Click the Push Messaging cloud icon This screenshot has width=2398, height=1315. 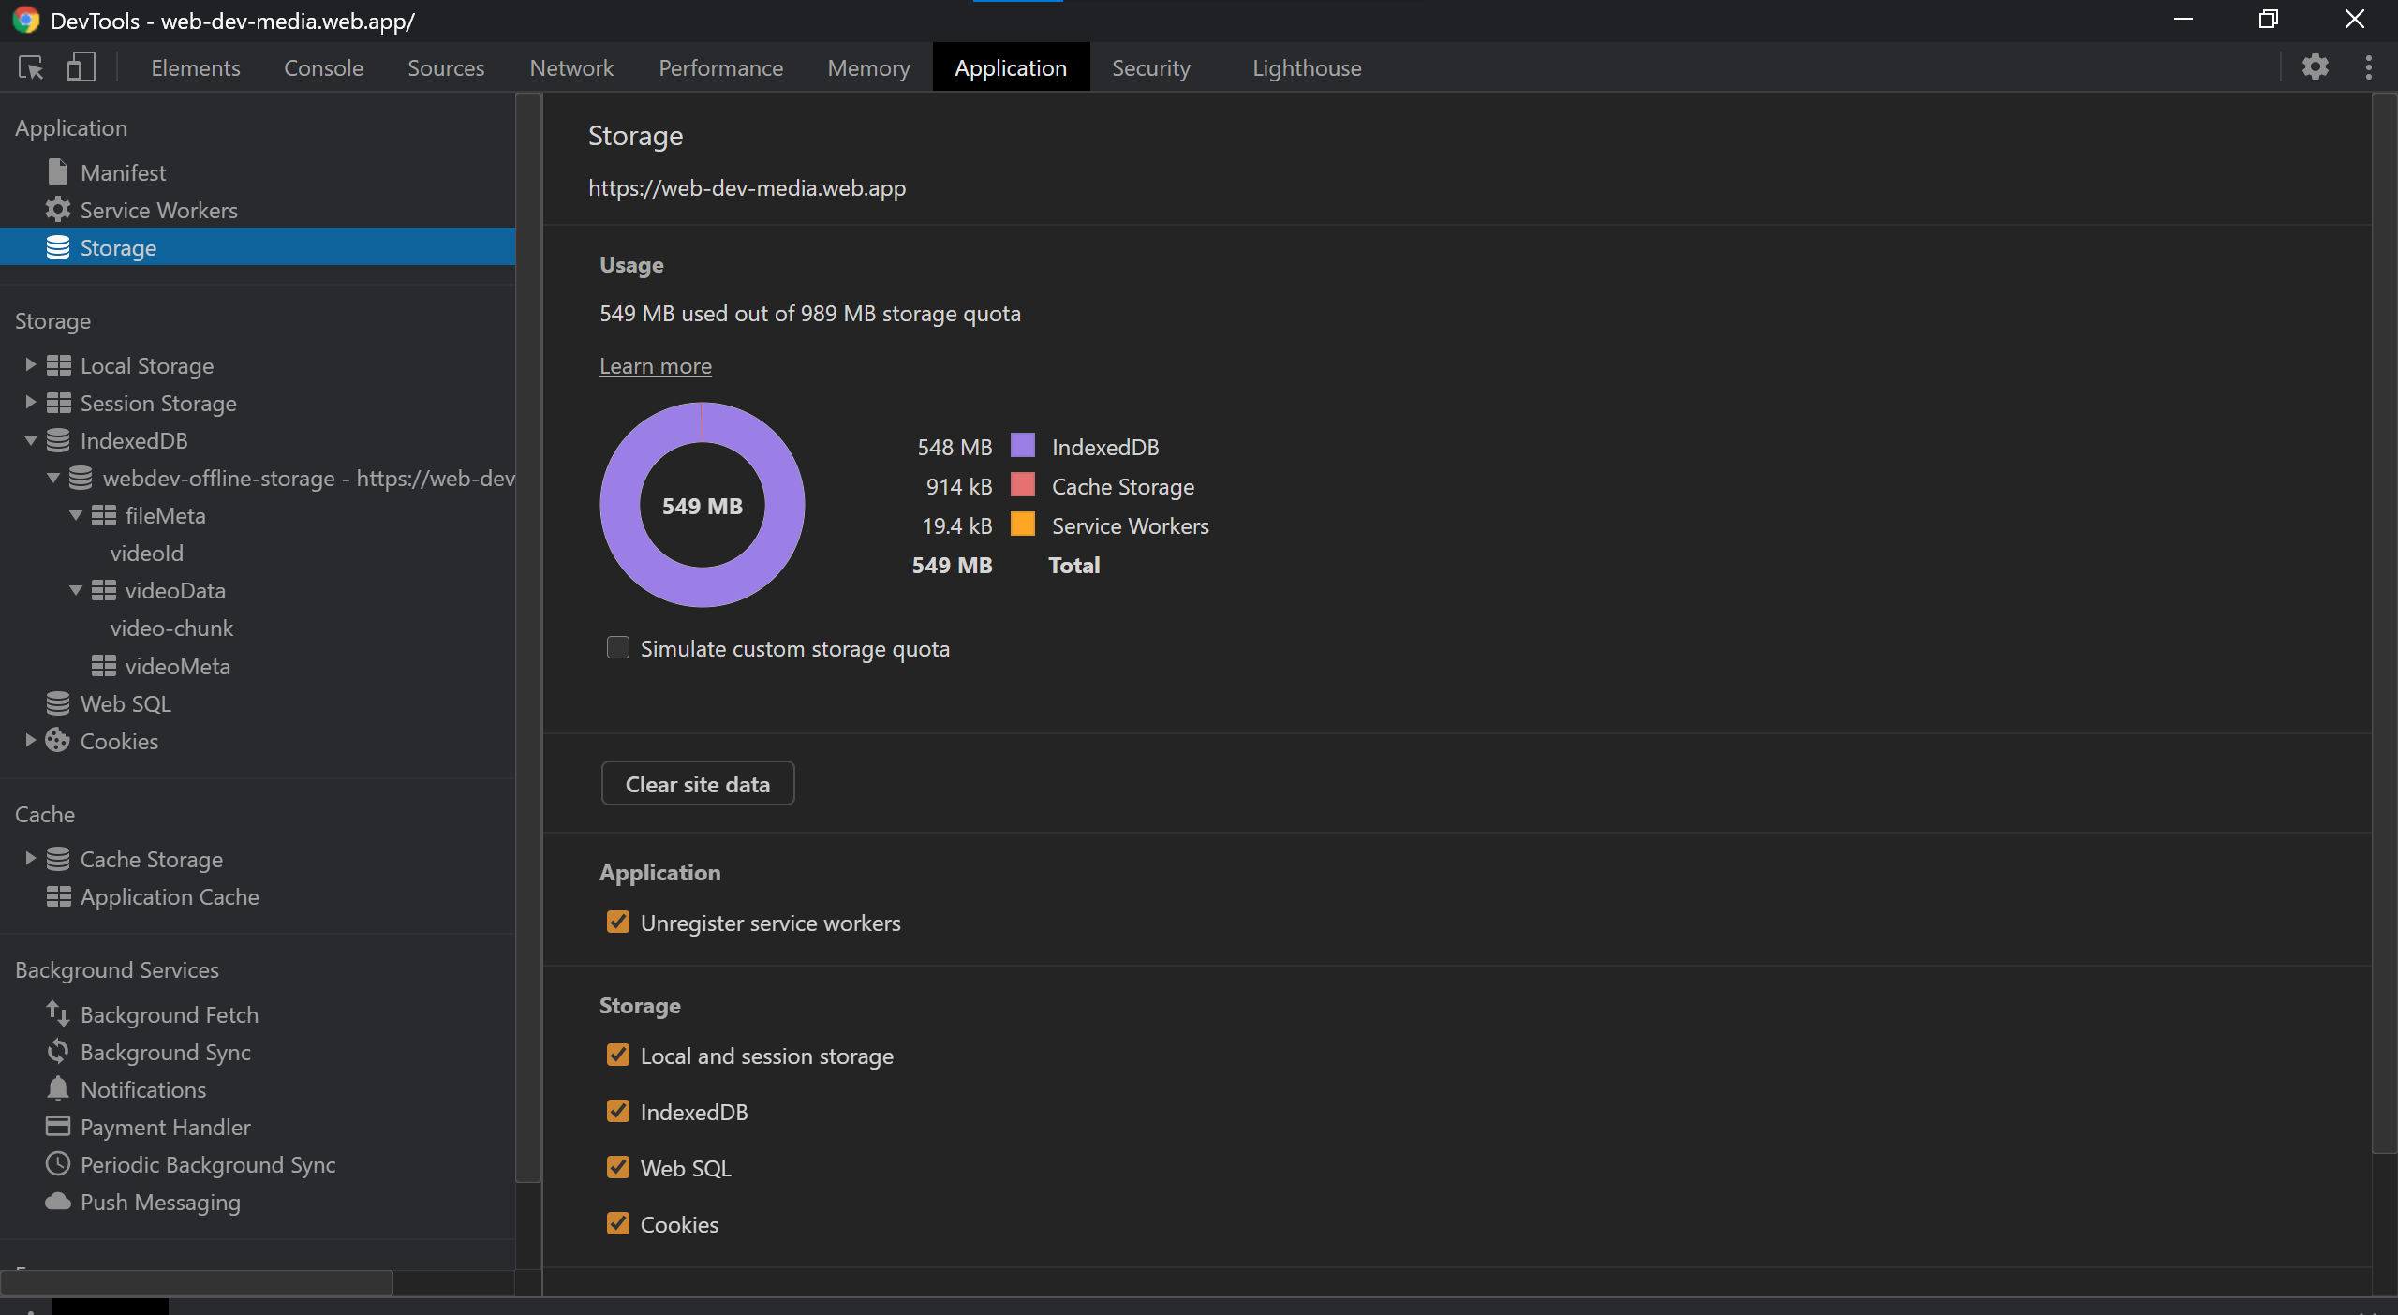(57, 1203)
